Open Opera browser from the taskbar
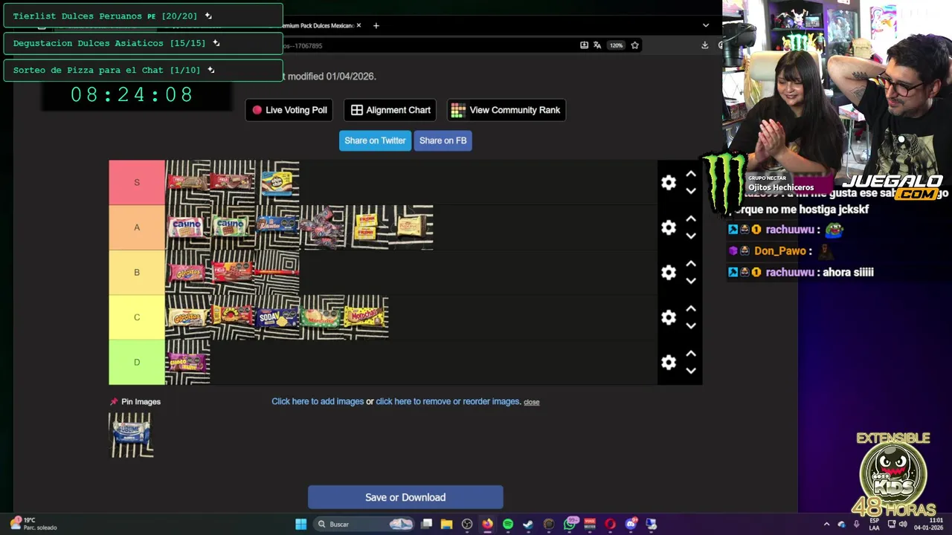The width and height of the screenshot is (952, 535). point(611,524)
